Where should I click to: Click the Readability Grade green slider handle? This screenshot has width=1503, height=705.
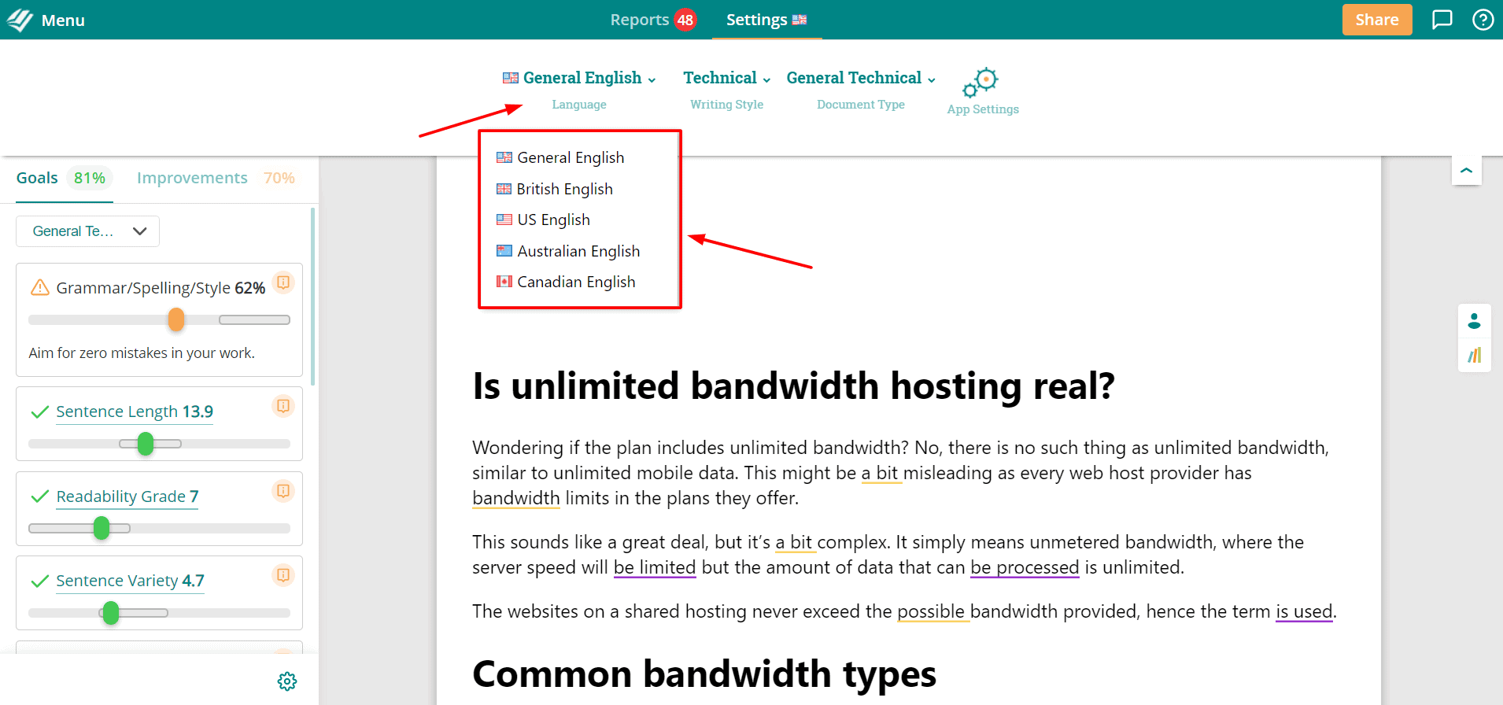(102, 528)
